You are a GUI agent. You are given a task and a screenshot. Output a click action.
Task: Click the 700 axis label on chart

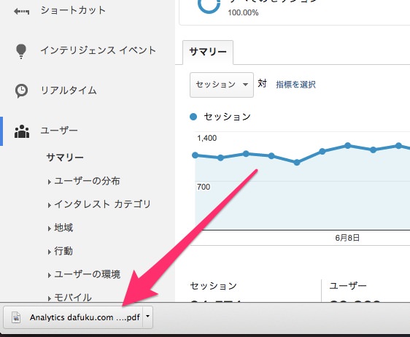click(x=204, y=187)
